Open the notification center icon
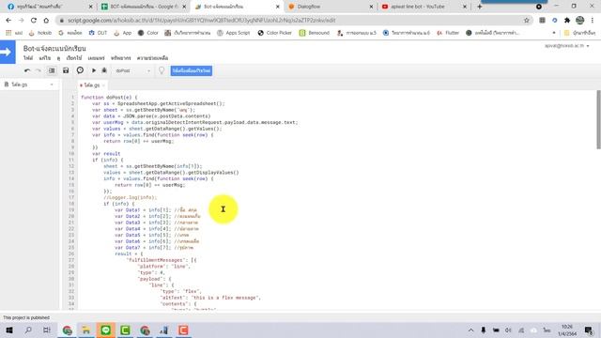Image resolution: width=601 pixels, height=338 pixels. (589, 330)
